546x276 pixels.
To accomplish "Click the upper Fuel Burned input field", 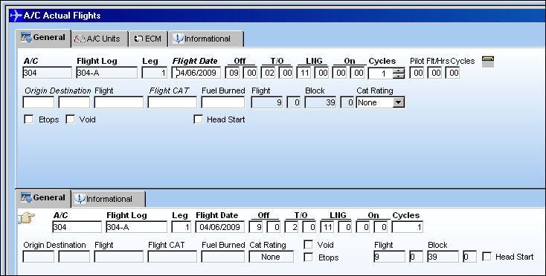I will pyautogui.click(x=223, y=102).
